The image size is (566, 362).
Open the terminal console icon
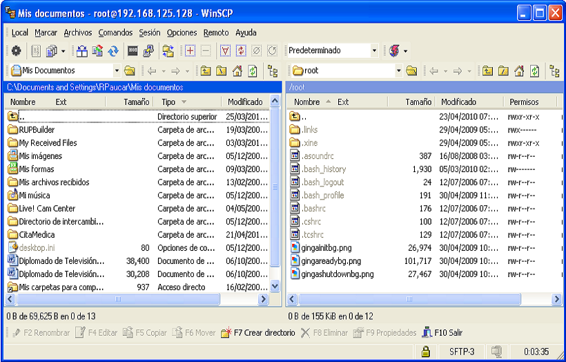tap(133, 51)
